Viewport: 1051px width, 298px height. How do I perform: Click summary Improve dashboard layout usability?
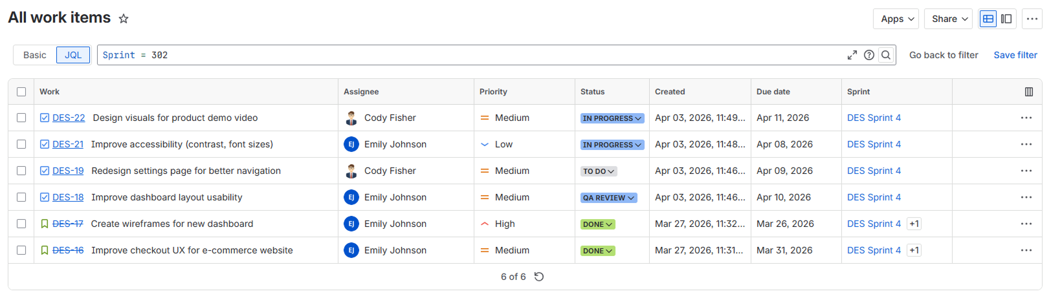point(167,197)
